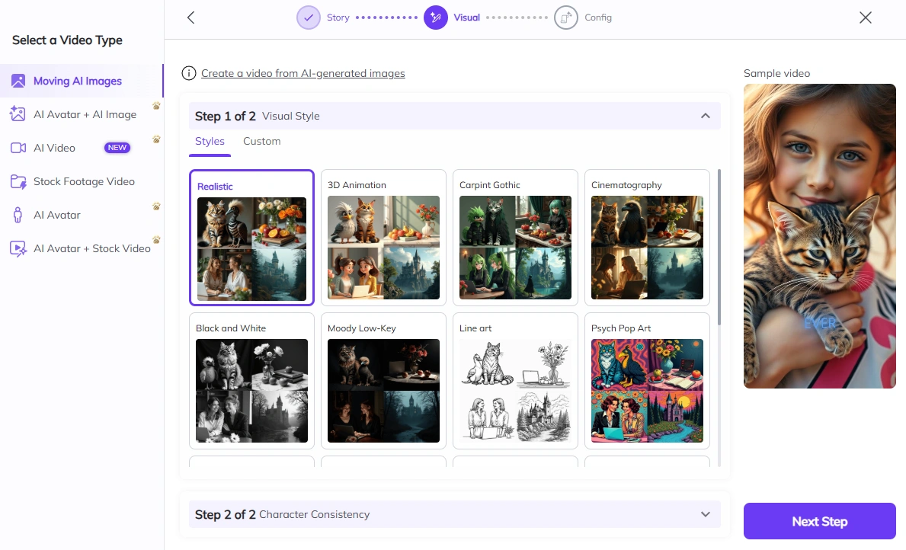Collapse Step 1 Visual Style chevron
The image size is (906, 550).
(x=705, y=116)
